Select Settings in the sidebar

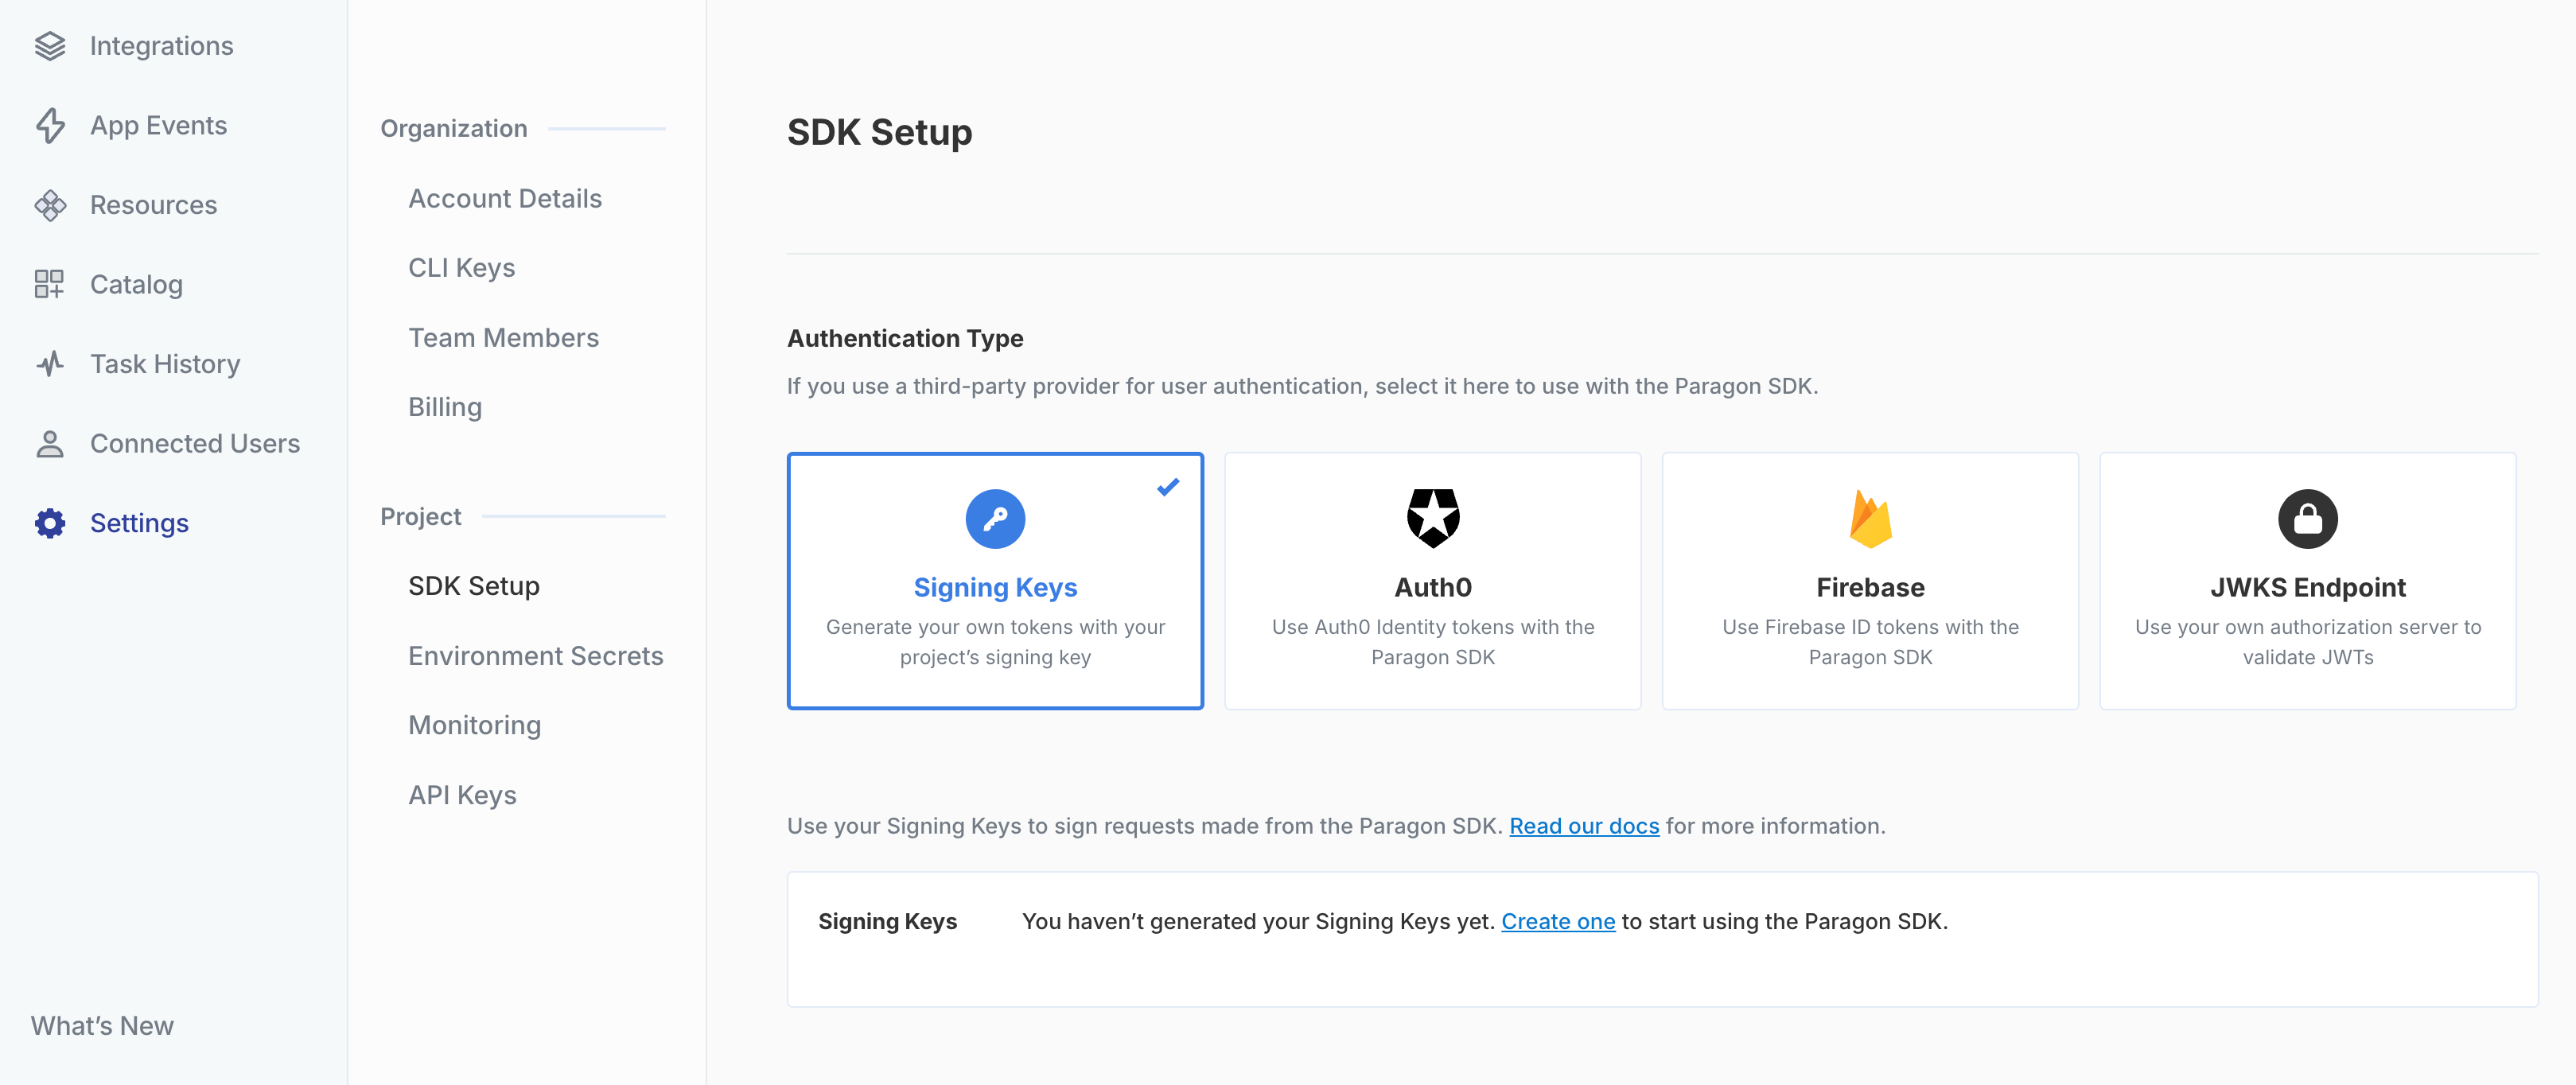(x=139, y=523)
